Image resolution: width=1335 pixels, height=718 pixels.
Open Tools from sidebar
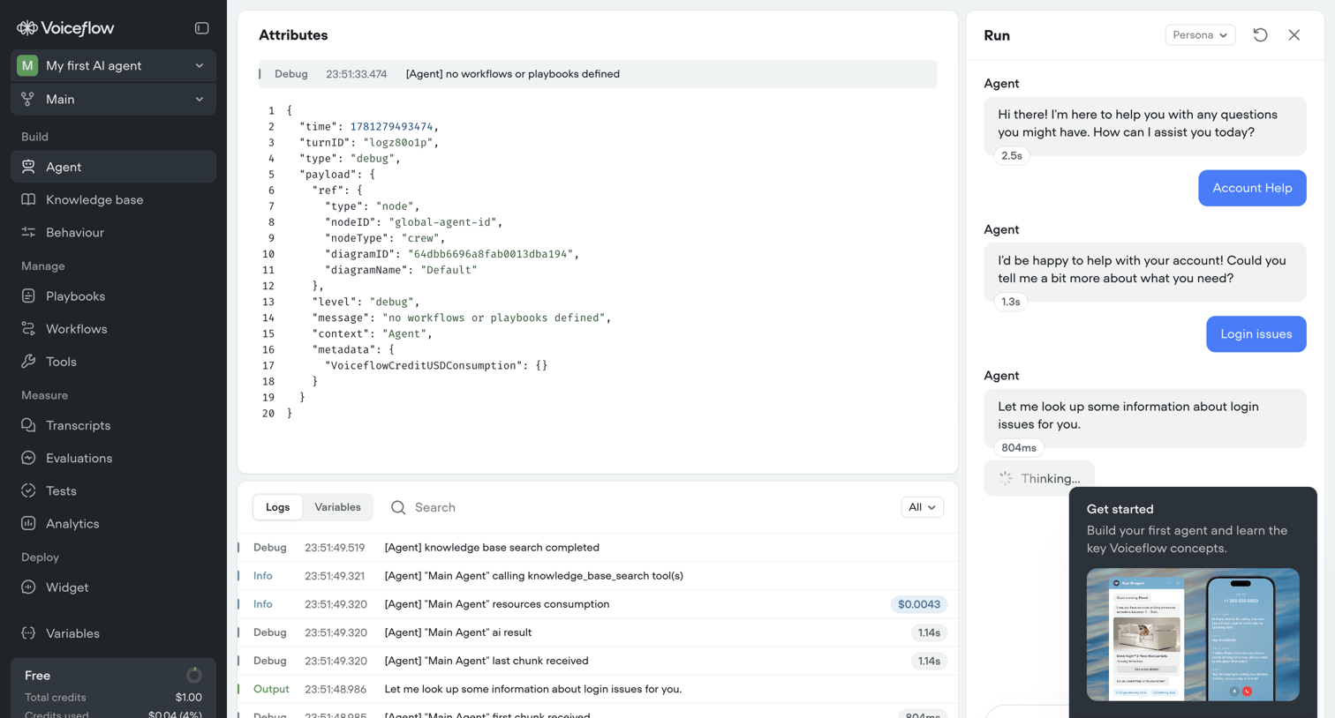(x=61, y=362)
